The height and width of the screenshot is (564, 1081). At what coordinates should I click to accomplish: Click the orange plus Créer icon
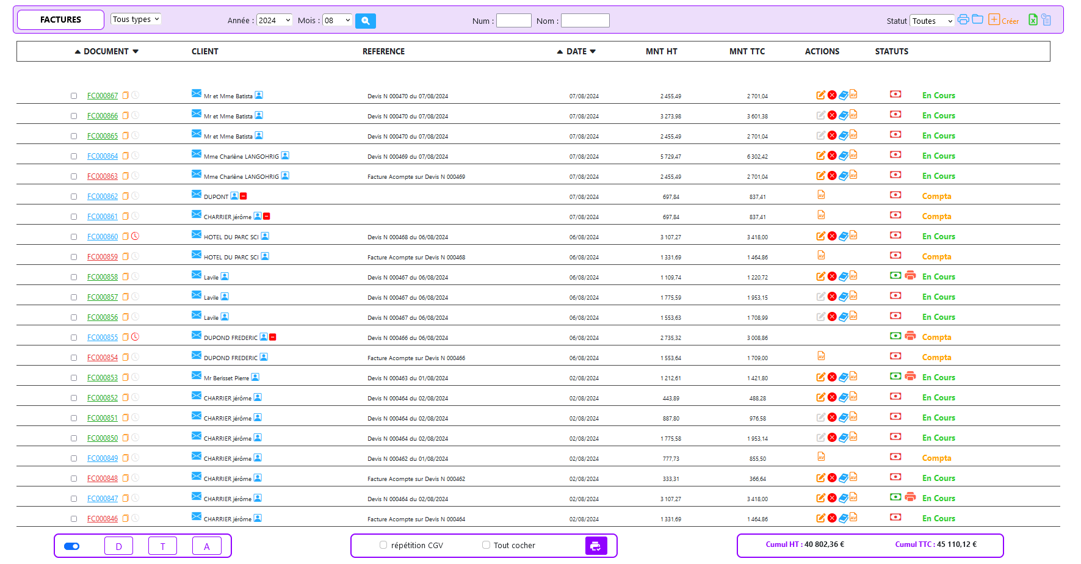point(994,20)
